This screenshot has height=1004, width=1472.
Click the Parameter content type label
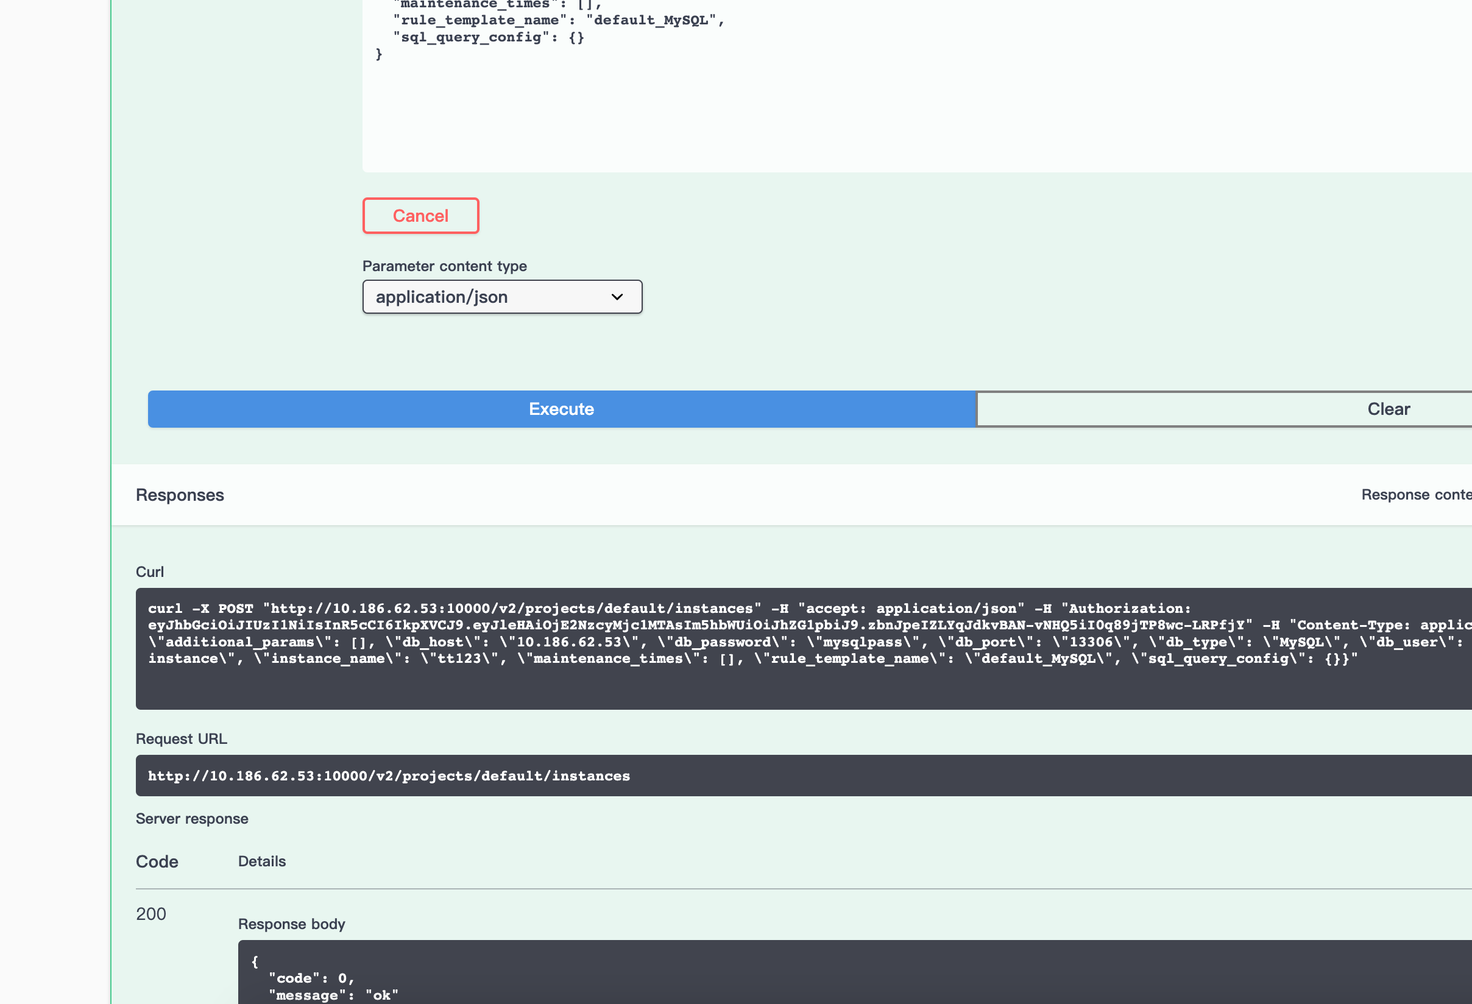pos(444,266)
